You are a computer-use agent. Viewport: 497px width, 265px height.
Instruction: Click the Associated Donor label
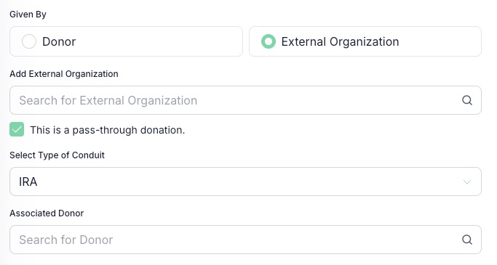click(47, 213)
